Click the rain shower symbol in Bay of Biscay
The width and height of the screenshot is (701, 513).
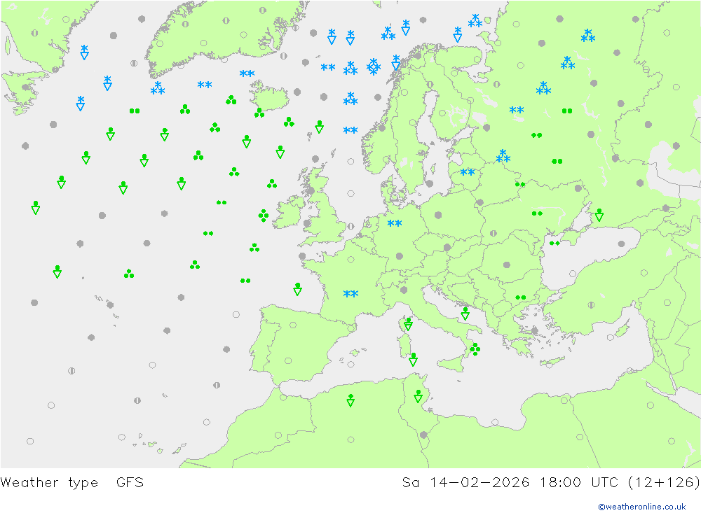(297, 289)
